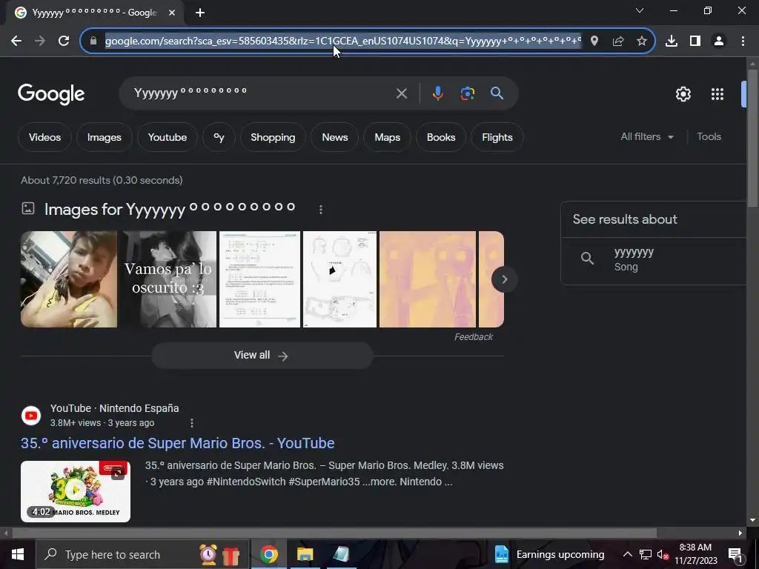Open Chrome downloads
759x569 pixels.
[x=672, y=41]
